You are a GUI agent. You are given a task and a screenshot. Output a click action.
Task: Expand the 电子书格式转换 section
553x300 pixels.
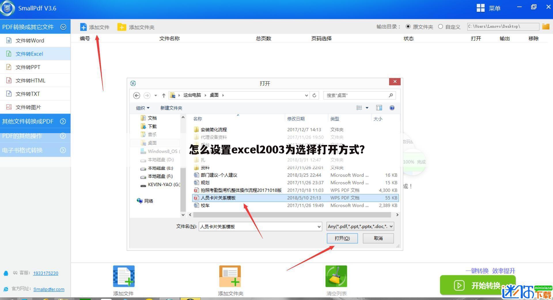click(63, 150)
